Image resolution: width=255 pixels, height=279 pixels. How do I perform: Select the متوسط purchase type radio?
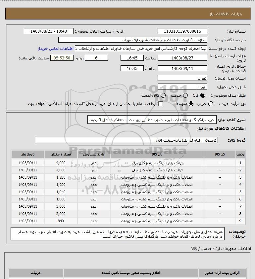click(191, 104)
